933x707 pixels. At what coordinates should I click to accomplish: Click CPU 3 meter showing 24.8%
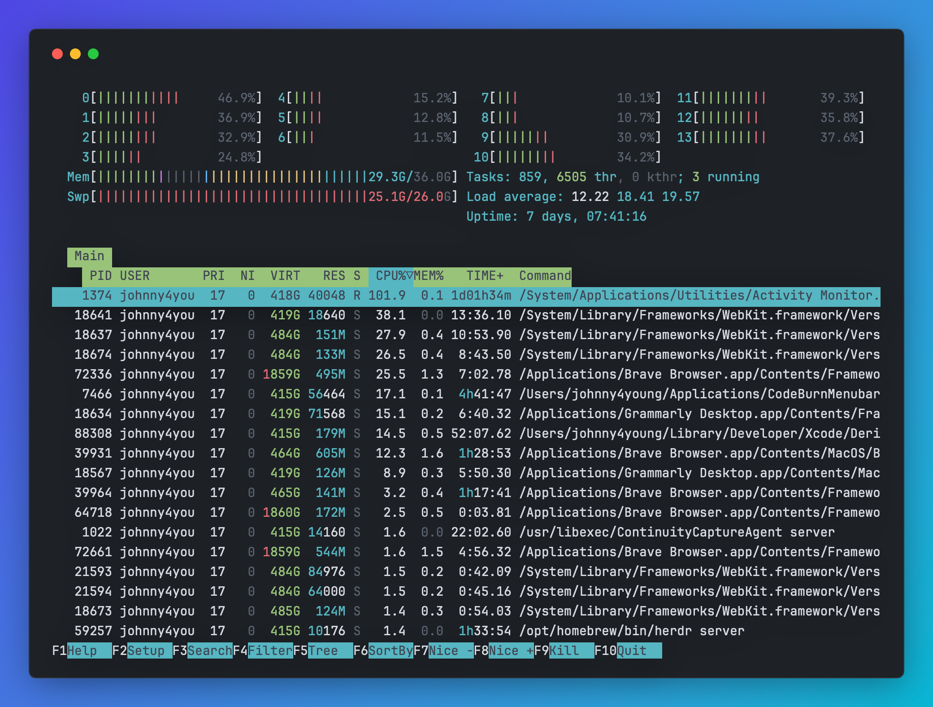point(172,157)
